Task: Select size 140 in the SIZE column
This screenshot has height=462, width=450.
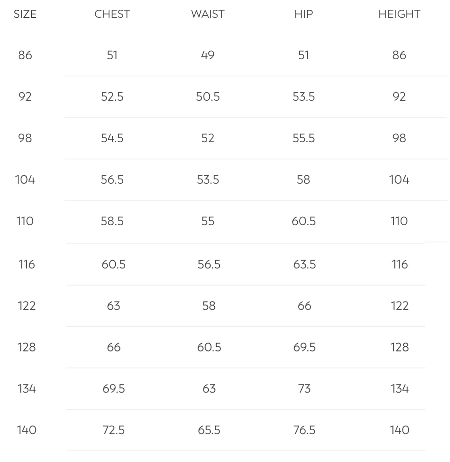Action: [x=27, y=430]
